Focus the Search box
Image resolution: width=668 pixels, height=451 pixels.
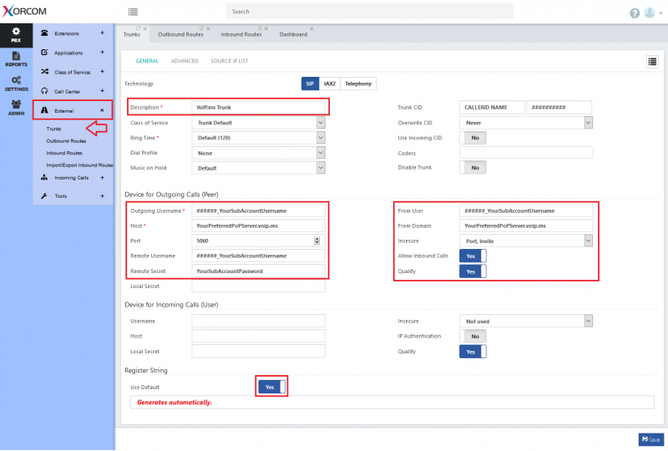pos(369,12)
